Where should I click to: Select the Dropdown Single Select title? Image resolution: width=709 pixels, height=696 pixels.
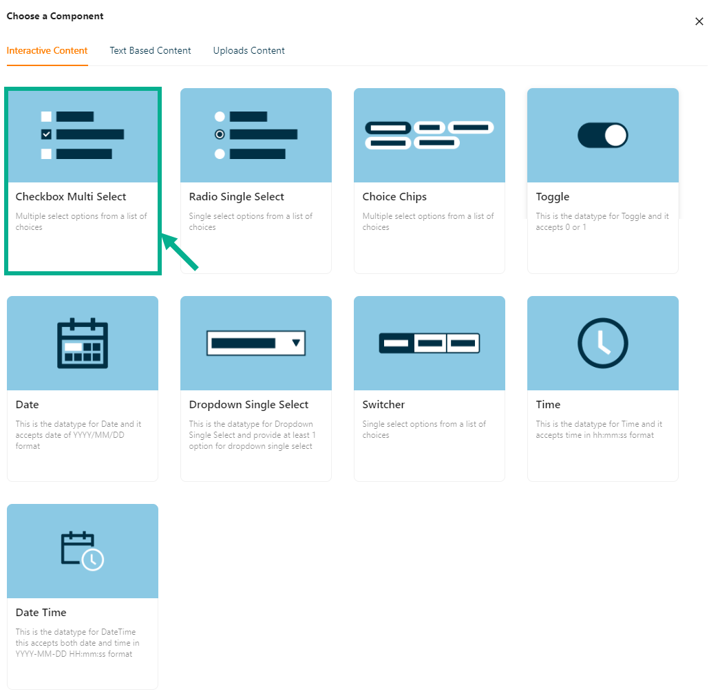[x=248, y=405]
